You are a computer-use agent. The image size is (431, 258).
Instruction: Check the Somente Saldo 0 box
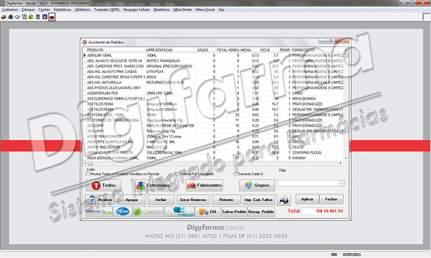pos(235,174)
